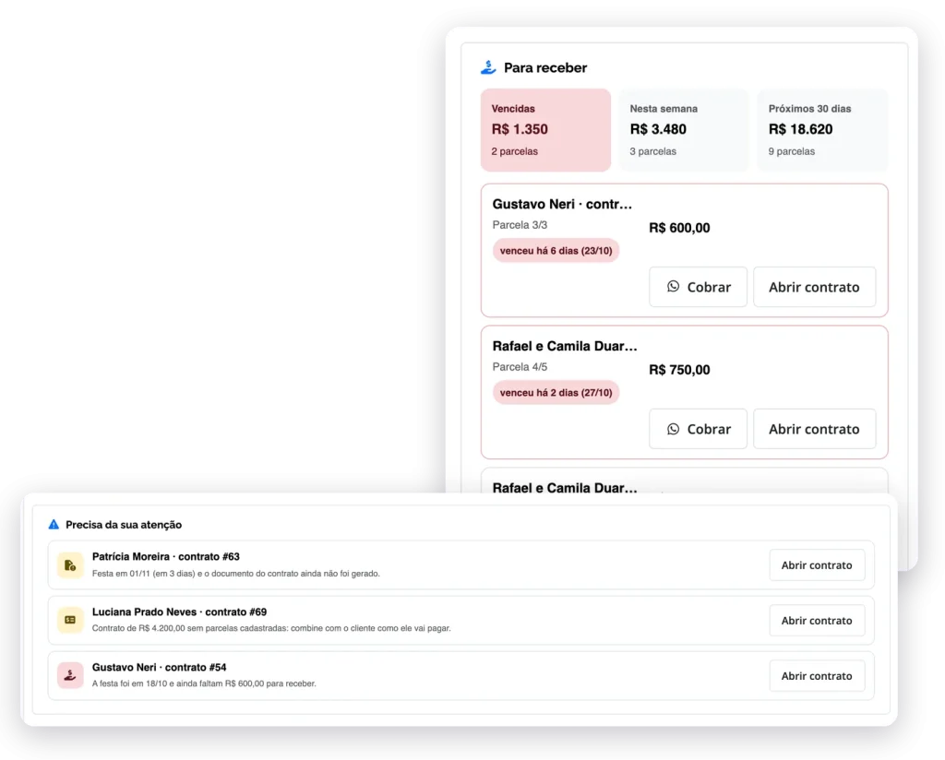Click the 'Contrato de R$ 4.200,00 sem parcelas' description

[x=271, y=628]
